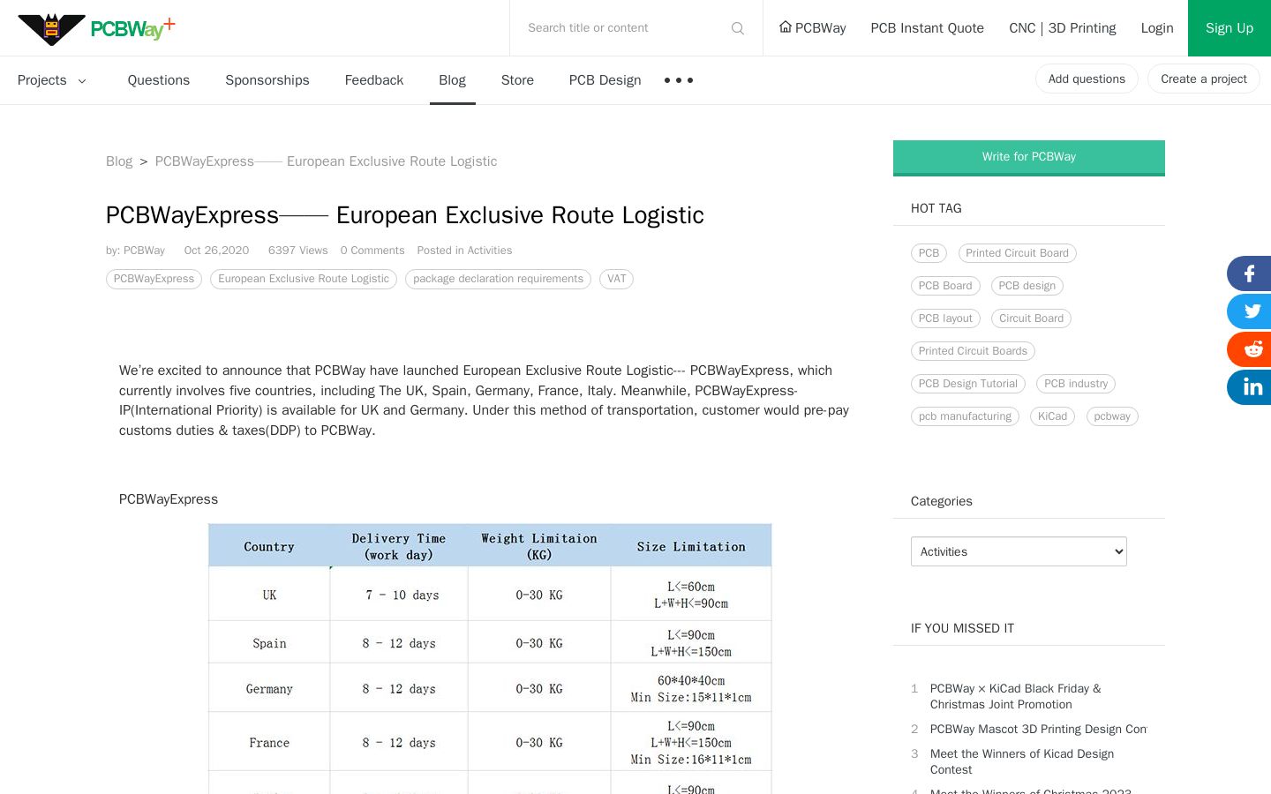Image resolution: width=1271 pixels, height=794 pixels.
Task: Click the VAT tag
Action: click(x=616, y=279)
